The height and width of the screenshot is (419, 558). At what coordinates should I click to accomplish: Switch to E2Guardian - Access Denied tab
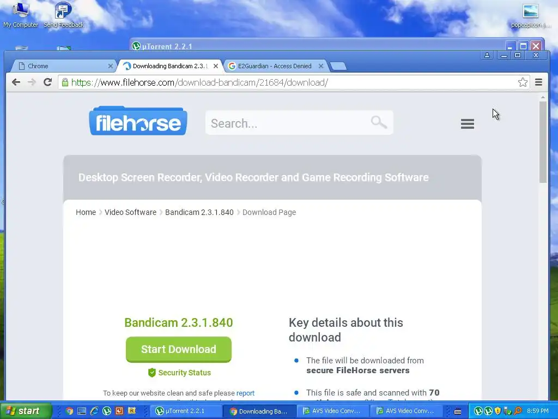click(x=275, y=66)
